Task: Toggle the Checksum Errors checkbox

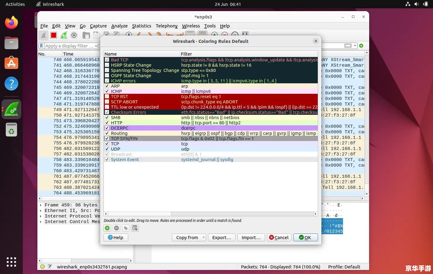Action: [x=107, y=112]
